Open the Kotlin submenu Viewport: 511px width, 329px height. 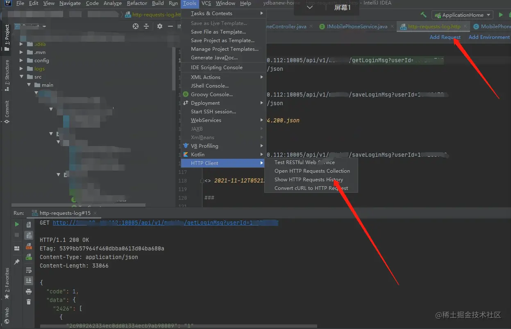pos(223,154)
